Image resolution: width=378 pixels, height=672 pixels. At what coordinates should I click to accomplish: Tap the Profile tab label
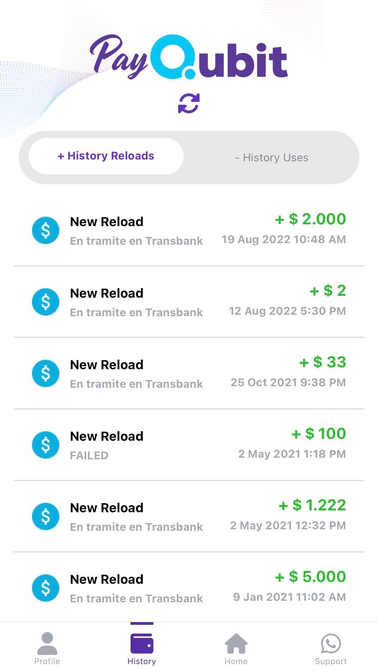coord(47,661)
